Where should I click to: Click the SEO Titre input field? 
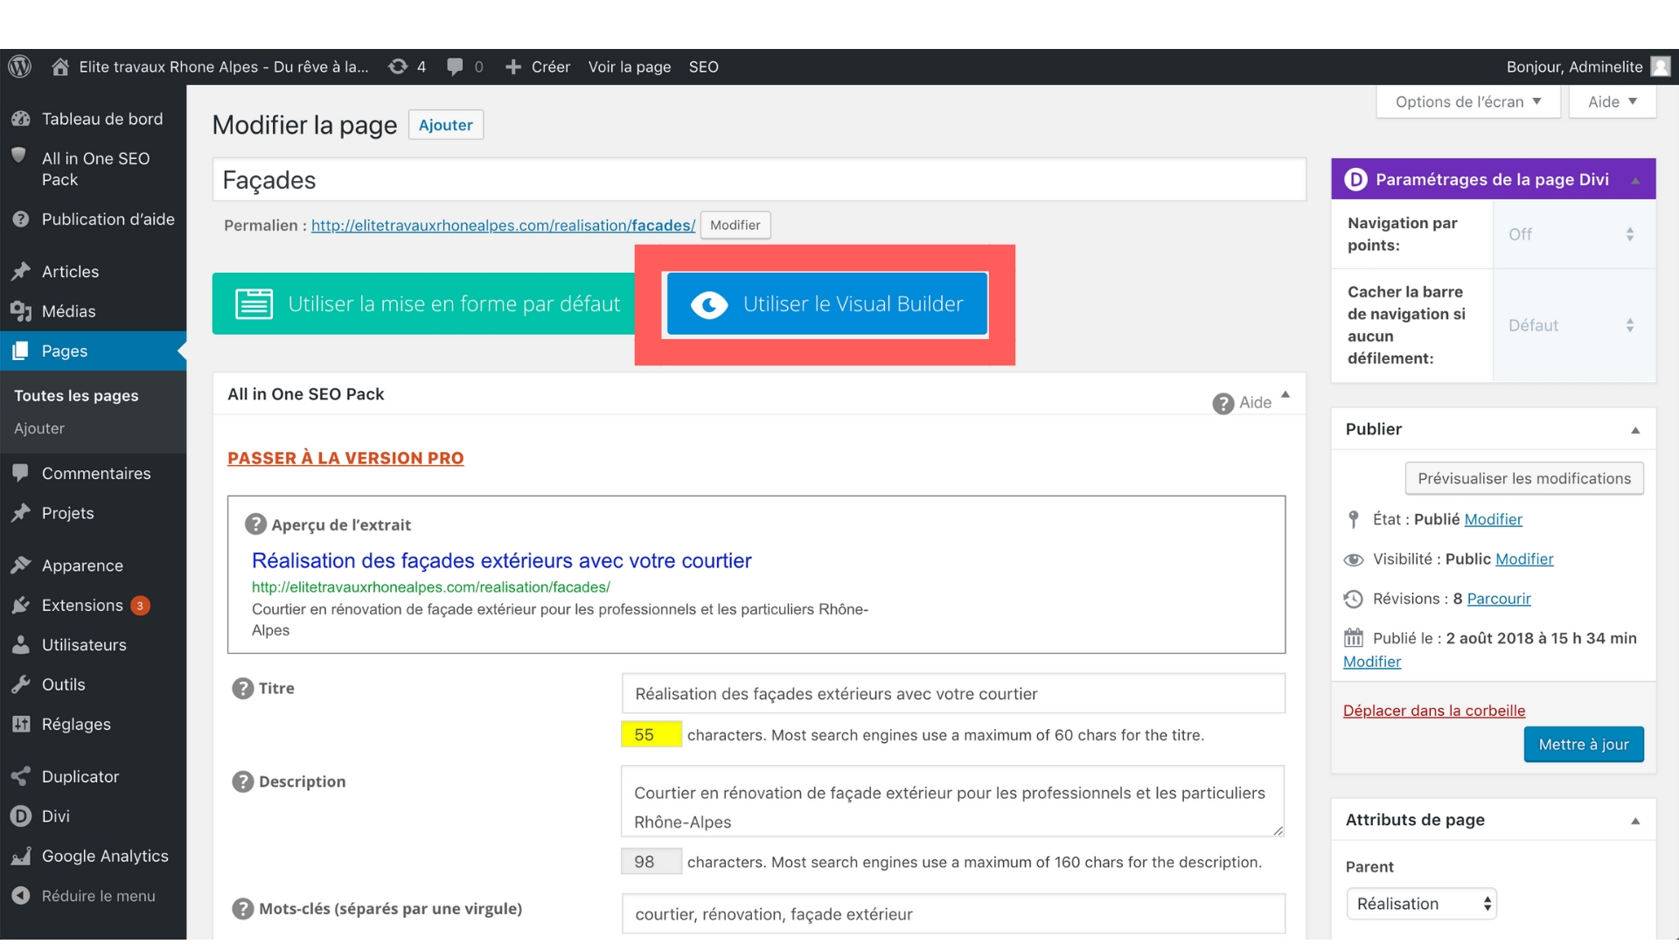coord(953,694)
